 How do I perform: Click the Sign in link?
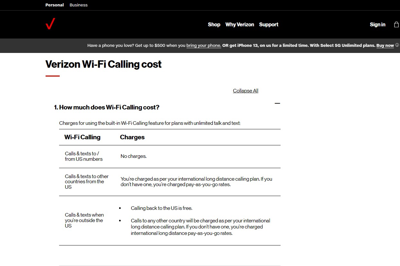(377, 24)
